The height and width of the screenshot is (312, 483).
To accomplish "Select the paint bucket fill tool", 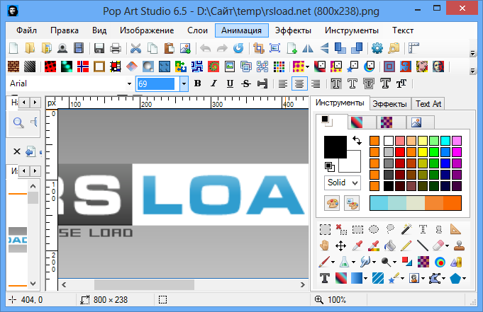I will (x=390, y=245).
